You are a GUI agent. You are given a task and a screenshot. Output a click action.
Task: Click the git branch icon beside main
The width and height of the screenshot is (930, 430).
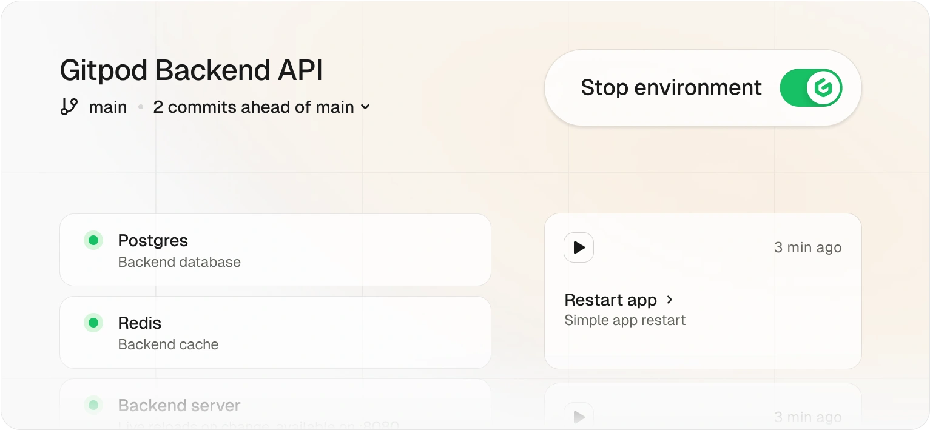click(69, 107)
